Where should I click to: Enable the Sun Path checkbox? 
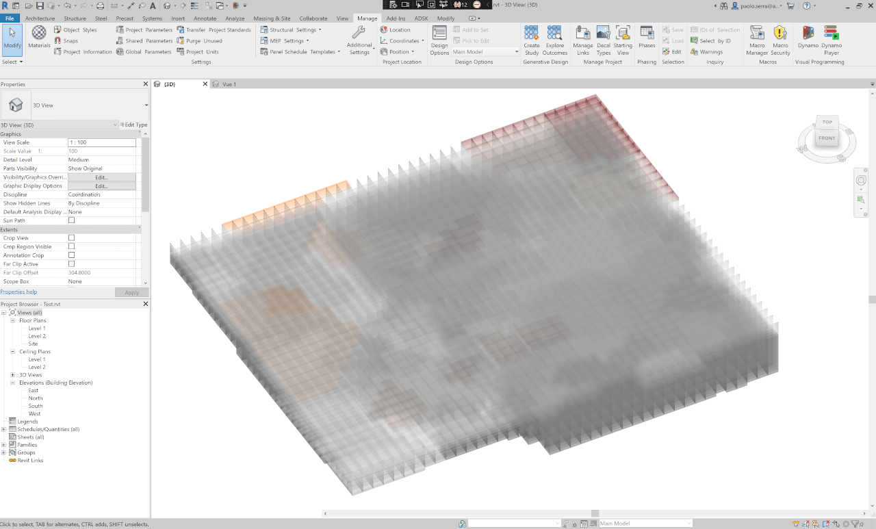click(x=71, y=220)
